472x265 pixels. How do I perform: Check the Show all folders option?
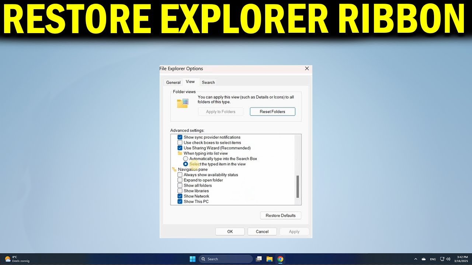point(180,185)
